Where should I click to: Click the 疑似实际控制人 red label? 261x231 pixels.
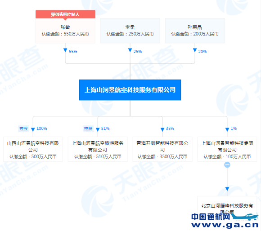[65, 14]
